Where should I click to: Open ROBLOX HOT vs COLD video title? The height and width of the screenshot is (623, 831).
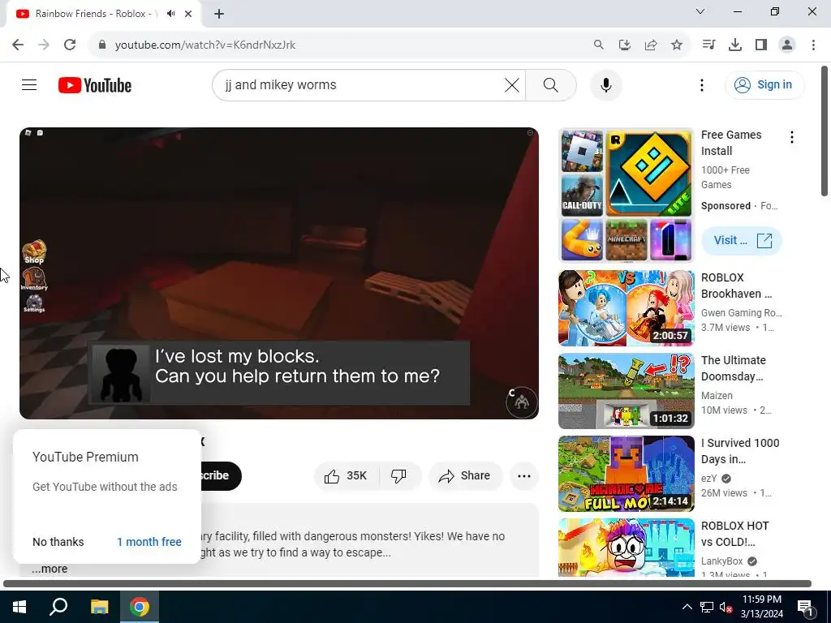734,534
